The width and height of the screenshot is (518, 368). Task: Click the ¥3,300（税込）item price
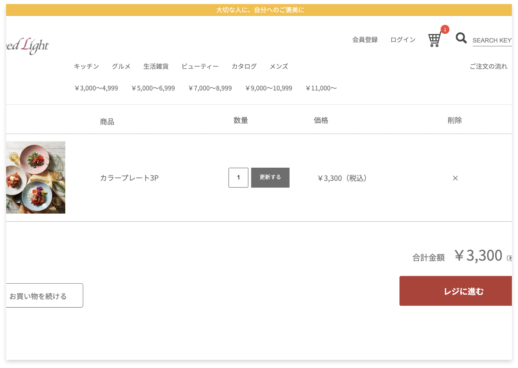342,178
